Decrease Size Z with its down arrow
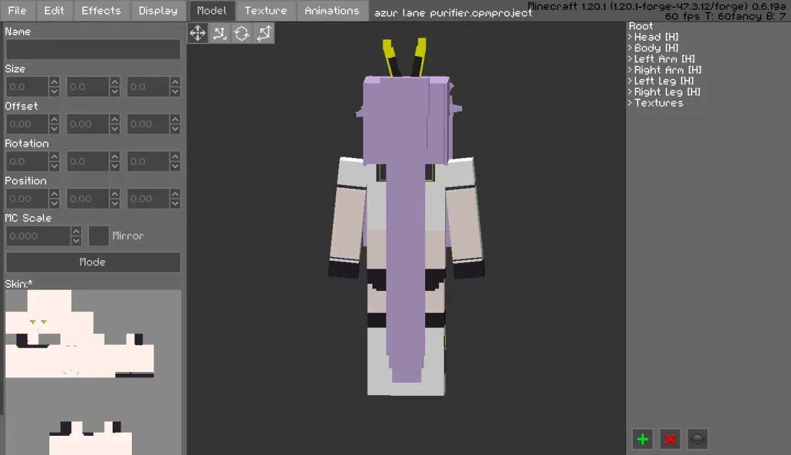Viewport: 791px width, 455px height. click(x=175, y=92)
